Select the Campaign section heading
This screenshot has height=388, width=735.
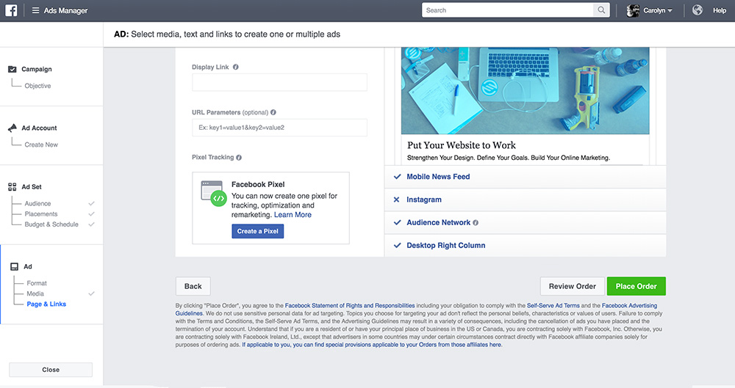37,69
